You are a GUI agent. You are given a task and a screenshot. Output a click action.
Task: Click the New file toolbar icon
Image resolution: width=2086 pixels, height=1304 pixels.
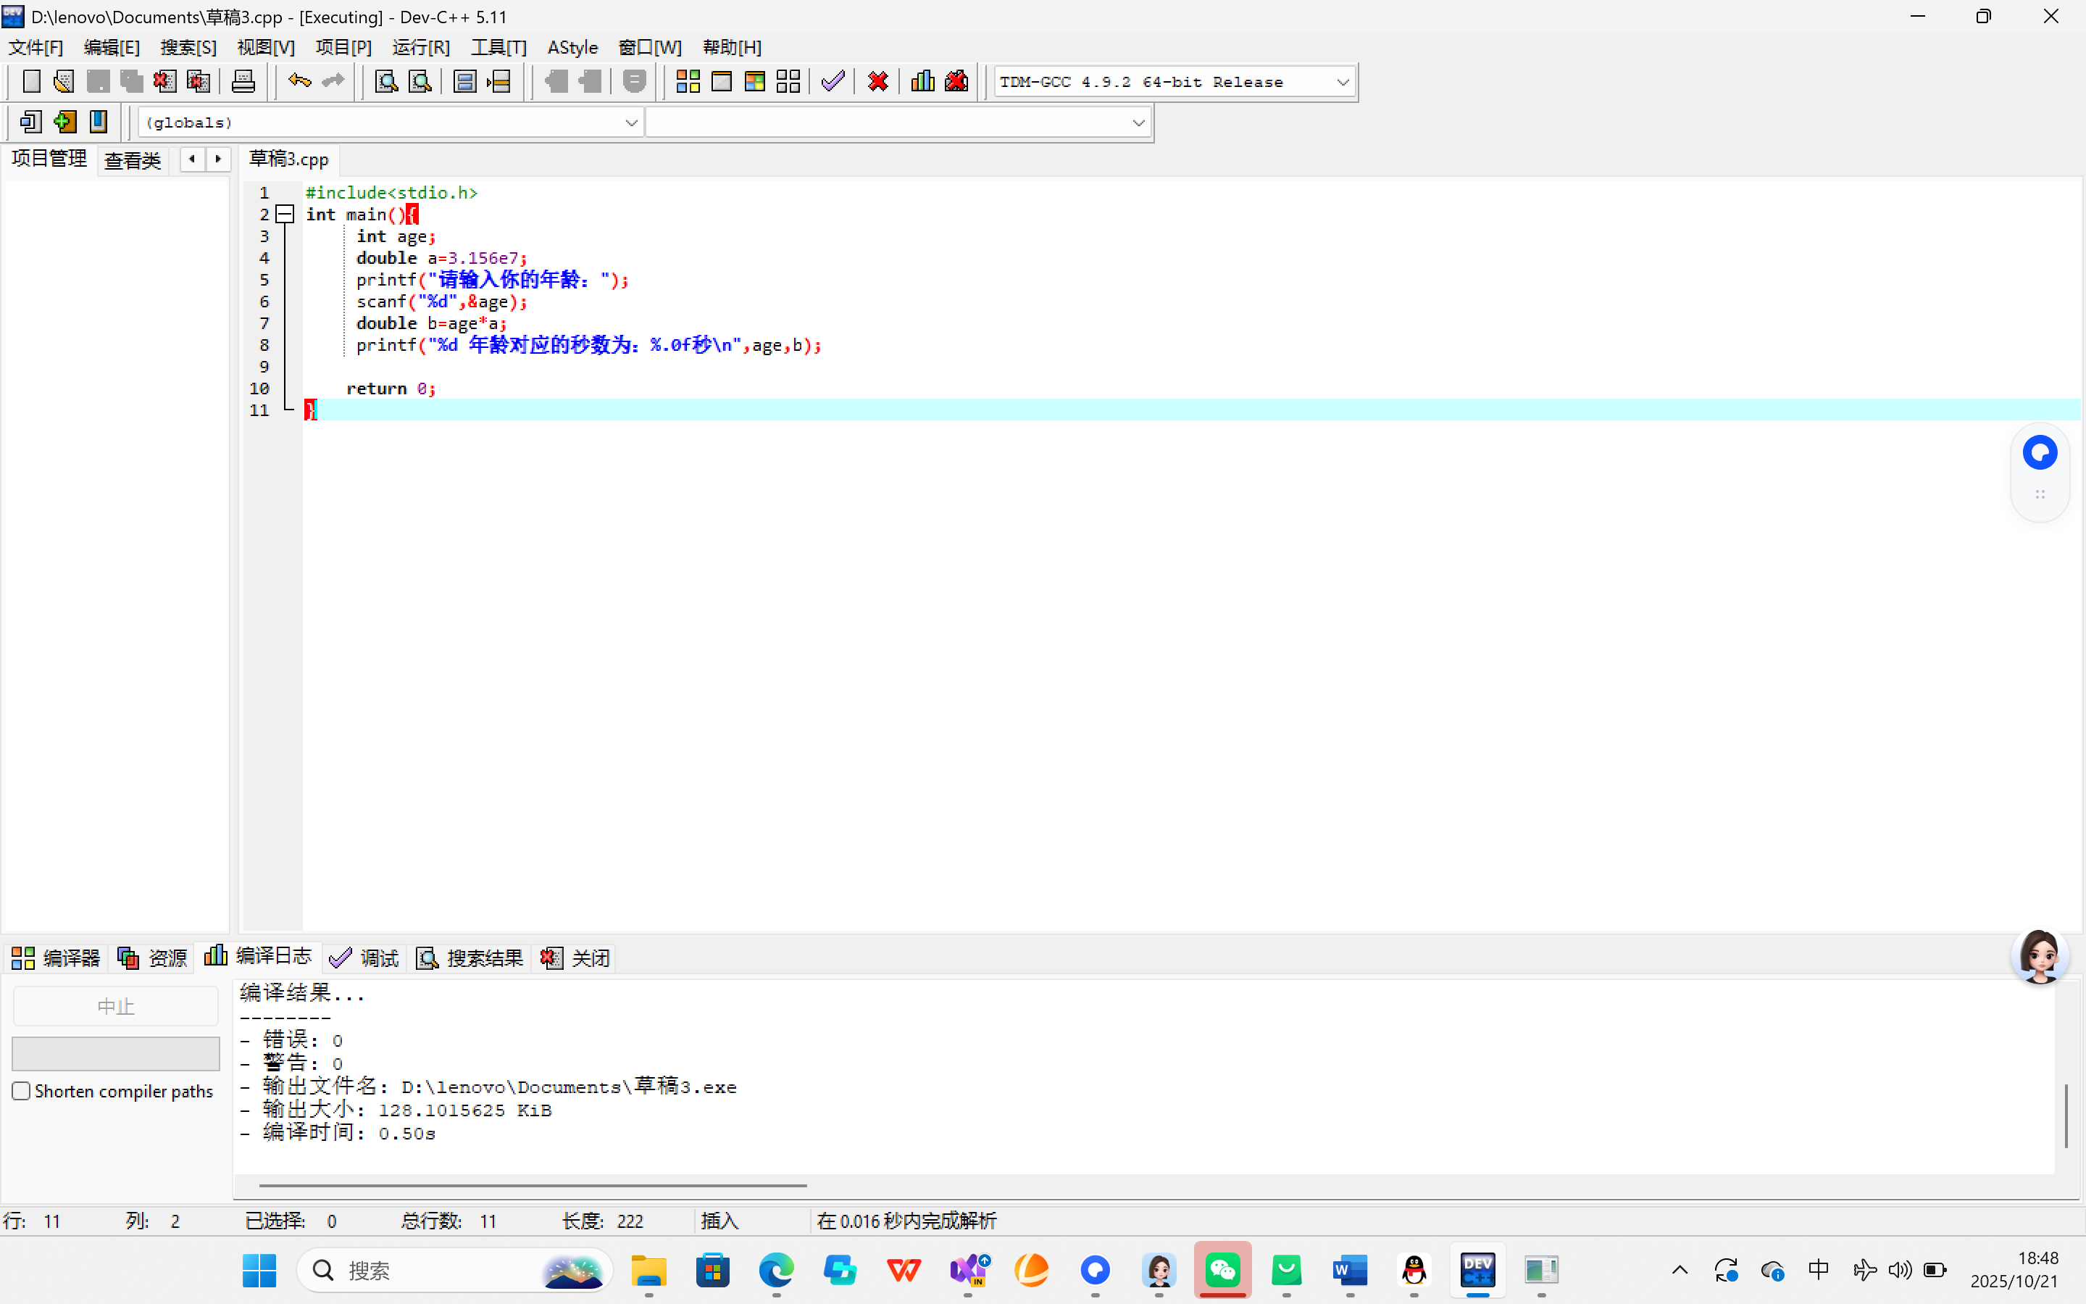(31, 82)
